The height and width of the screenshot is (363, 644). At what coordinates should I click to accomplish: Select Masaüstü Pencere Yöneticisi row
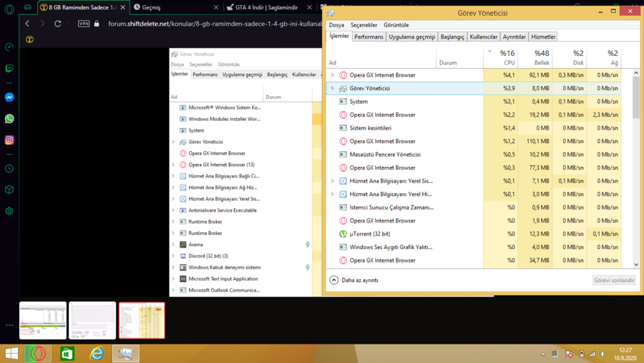[x=474, y=155]
